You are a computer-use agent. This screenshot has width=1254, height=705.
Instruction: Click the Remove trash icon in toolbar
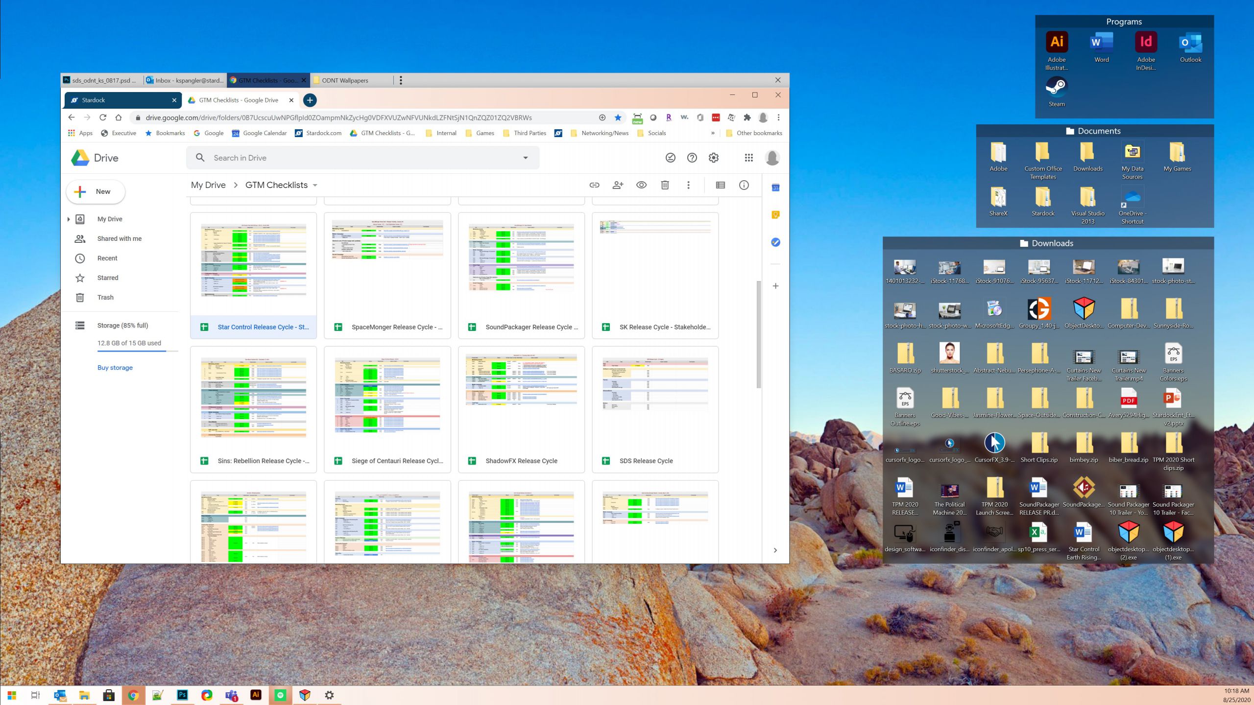665,185
